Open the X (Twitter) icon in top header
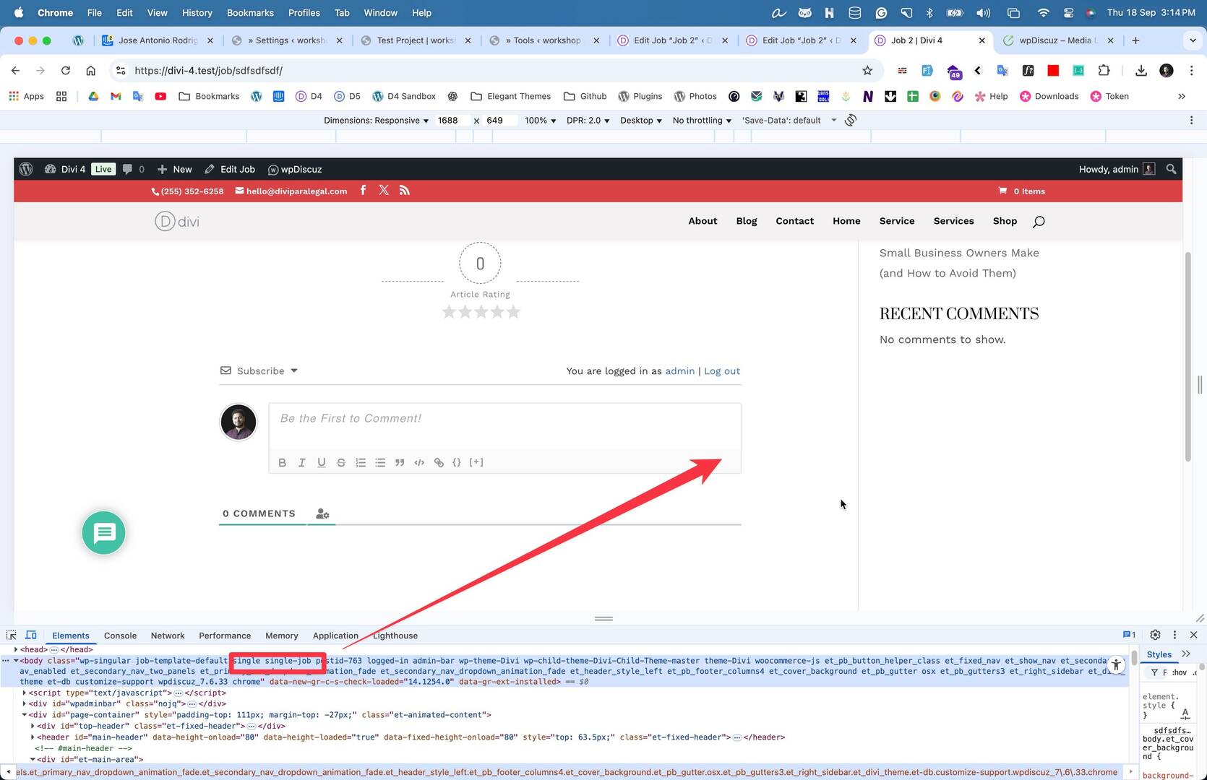 pyautogui.click(x=384, y=190)
